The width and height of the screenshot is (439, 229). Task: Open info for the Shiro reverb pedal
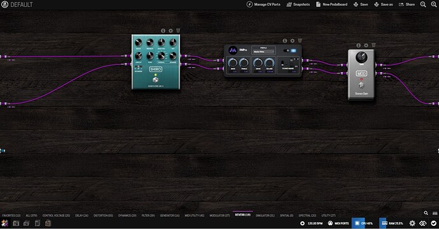pyautogui.click(x=164, y=30)
